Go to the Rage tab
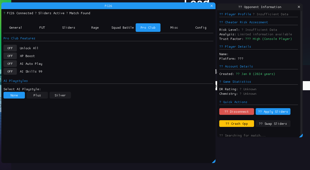Image resolution: width=310 pixels, height=170 pixels. point(95,28)
